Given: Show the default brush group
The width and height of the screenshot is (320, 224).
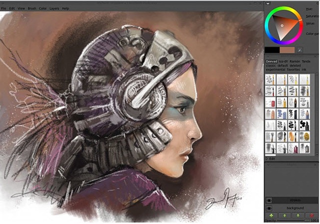Looking at the screenshot, I should click(282, 65).
